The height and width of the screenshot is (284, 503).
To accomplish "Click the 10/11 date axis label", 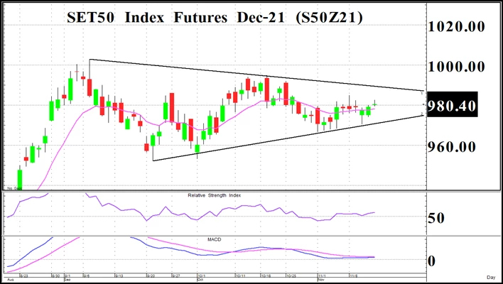I will coord(241,275).
